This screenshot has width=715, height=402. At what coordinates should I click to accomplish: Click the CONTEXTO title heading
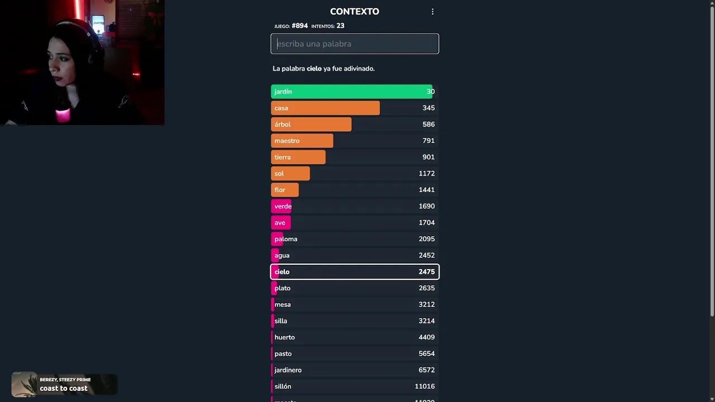click(354, 12)
